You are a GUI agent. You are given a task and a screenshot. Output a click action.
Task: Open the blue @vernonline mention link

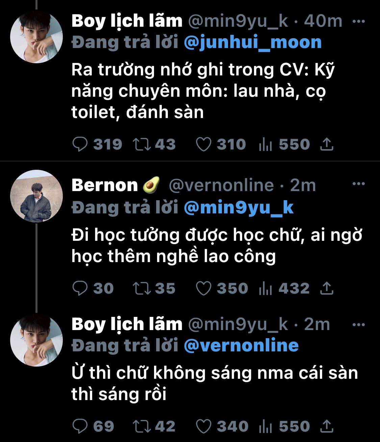(241, 345)
